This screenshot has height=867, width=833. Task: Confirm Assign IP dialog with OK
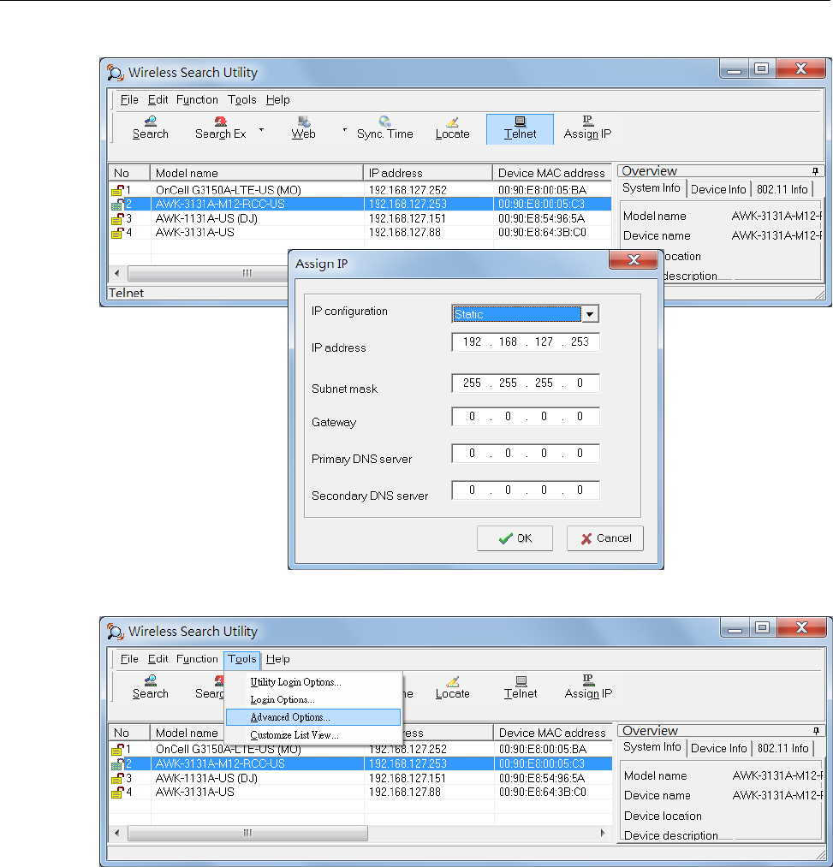[515, 538]
